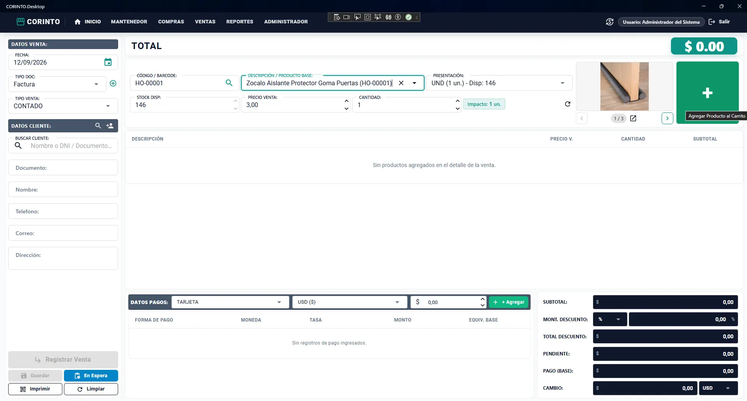Viewport: 747px width, 401px height.
Task: Open the MANTENEDOR menu
Action: [x=129, y=22]
